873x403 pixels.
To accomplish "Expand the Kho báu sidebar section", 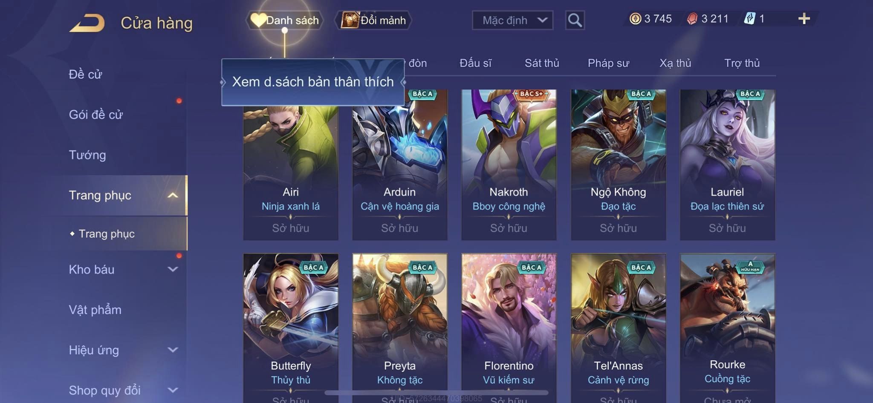I will point(173,269).
